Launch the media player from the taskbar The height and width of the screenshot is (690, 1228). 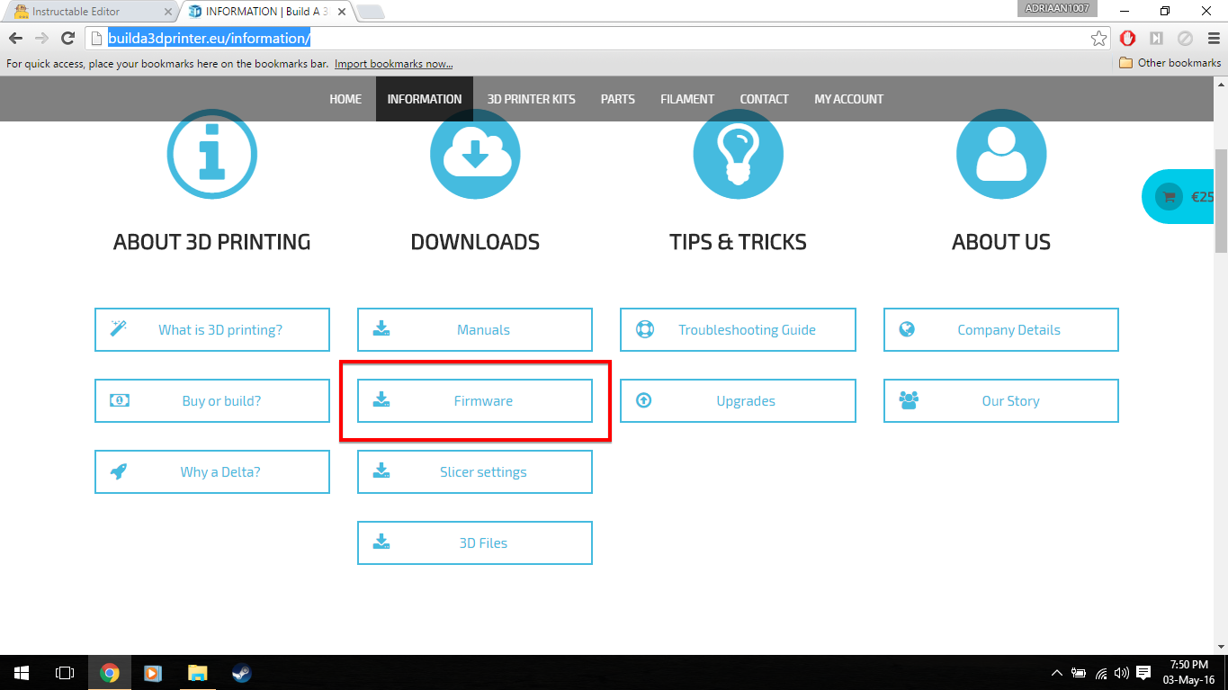click(x=153, y=672)
